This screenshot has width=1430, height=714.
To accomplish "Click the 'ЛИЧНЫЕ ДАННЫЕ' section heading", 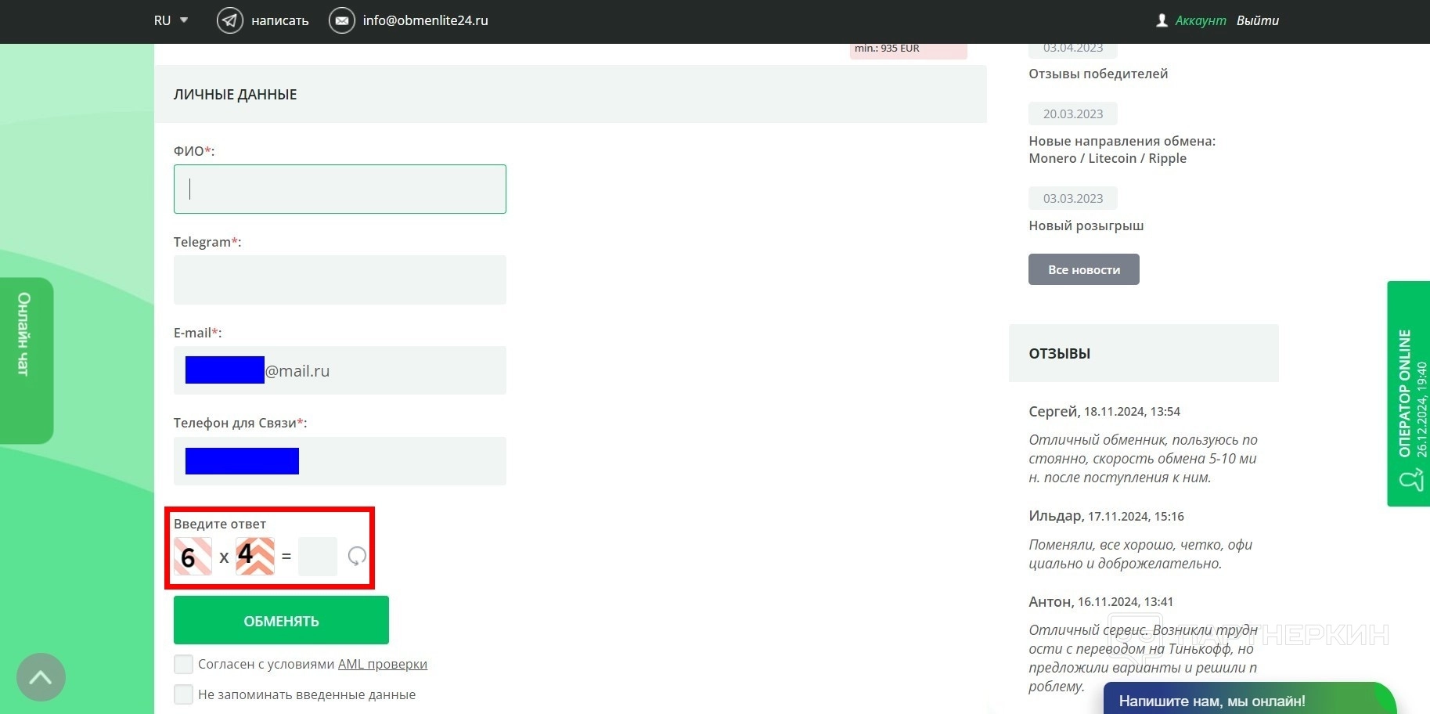I will 235,94.
